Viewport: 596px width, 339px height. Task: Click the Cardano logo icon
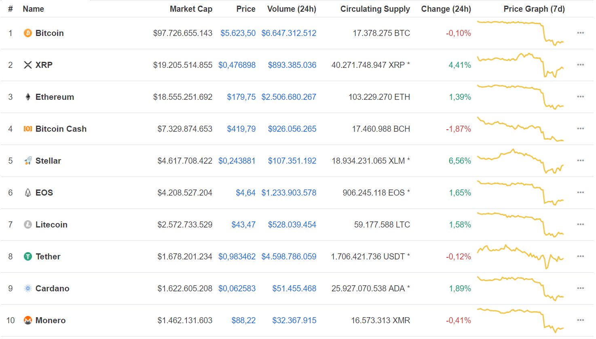tap(27, 288)
